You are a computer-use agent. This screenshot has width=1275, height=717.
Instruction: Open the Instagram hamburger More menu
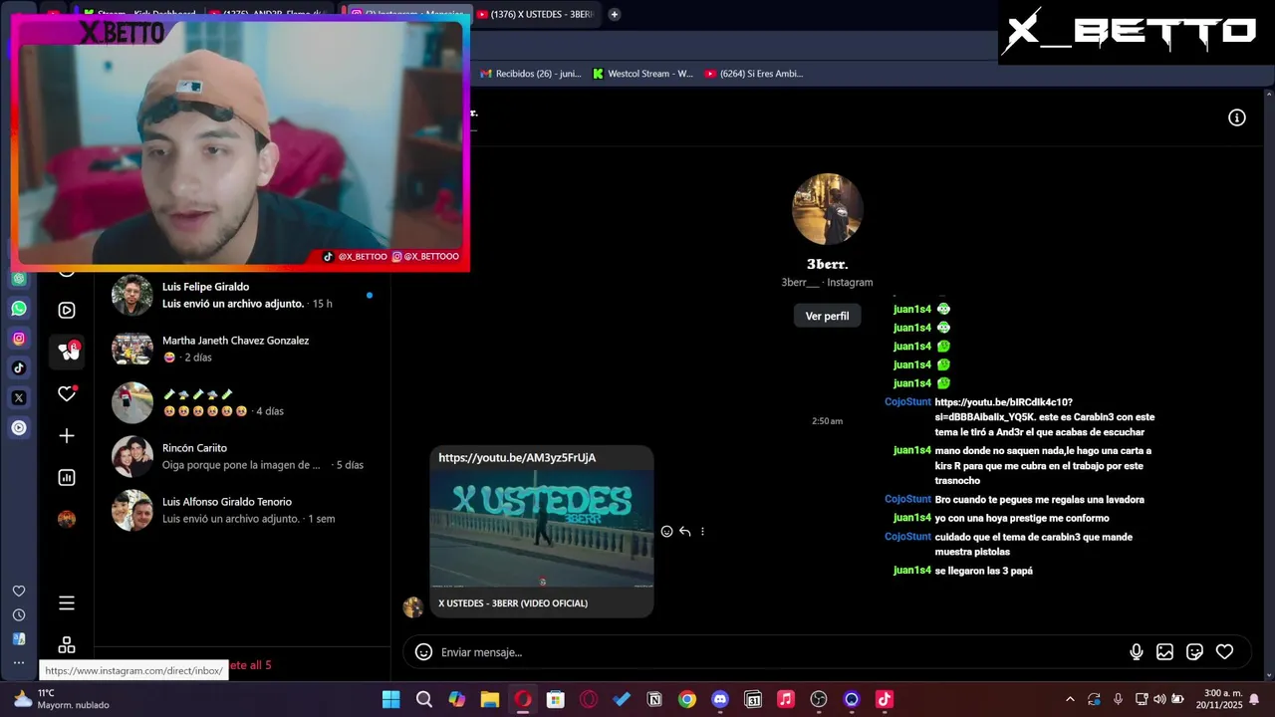(x=67, y=602)
